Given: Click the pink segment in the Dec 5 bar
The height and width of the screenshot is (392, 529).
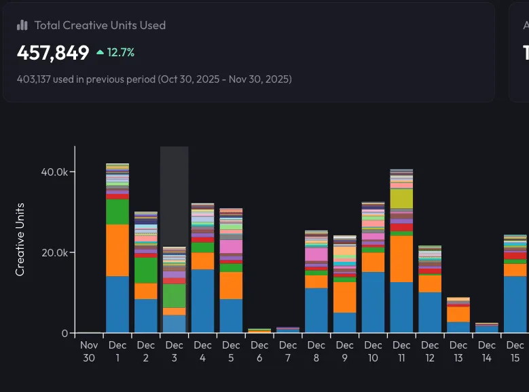Looking at the screenshot, I should click(231, 246).
